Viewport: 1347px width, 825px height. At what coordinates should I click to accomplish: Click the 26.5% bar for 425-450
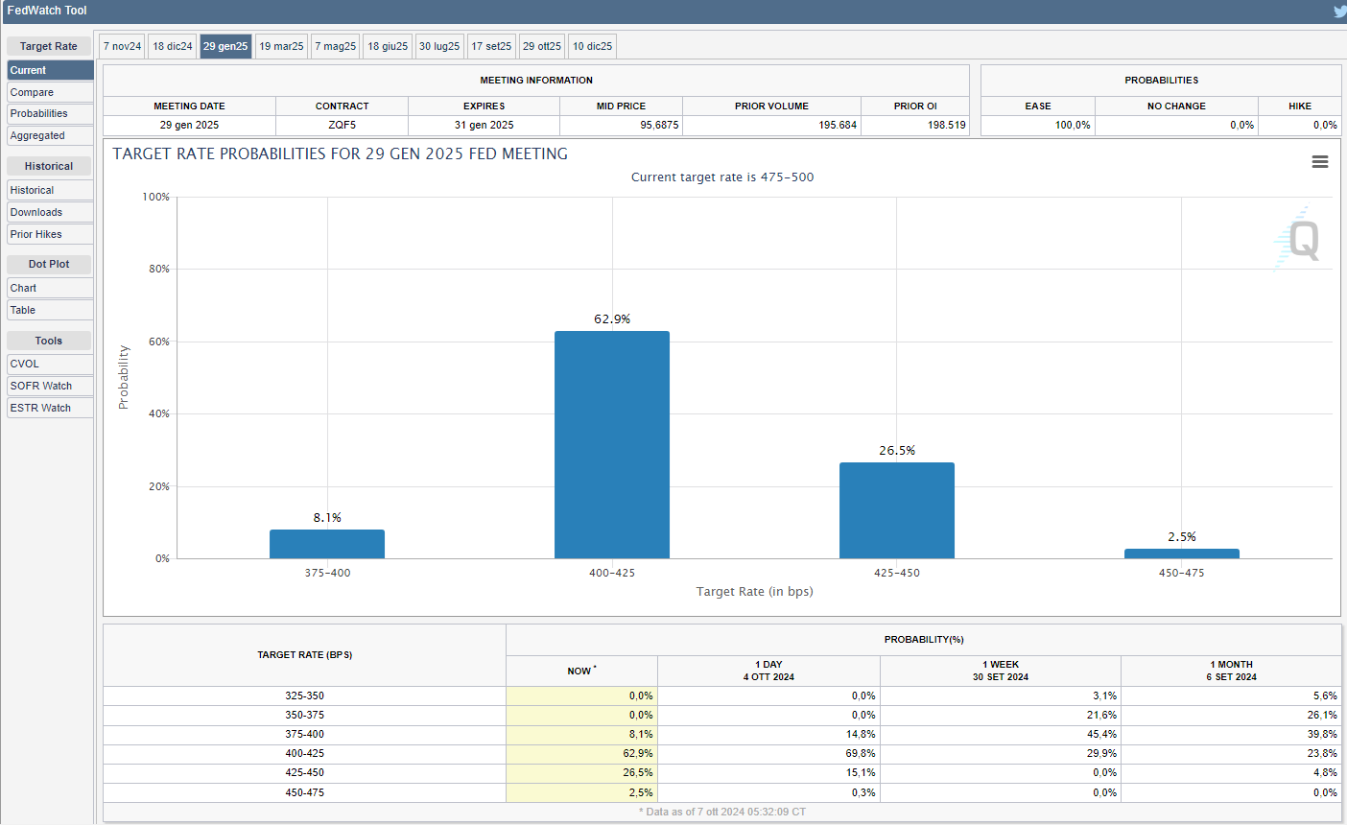(x=897, y=510)
